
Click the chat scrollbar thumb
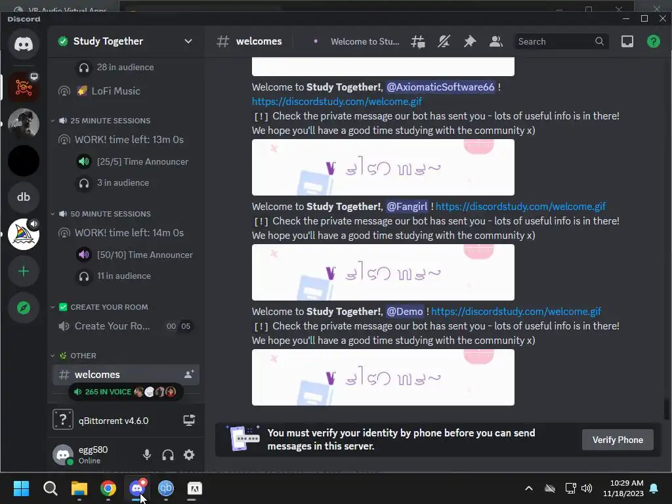pyautogui.click(x=667, y=408)
